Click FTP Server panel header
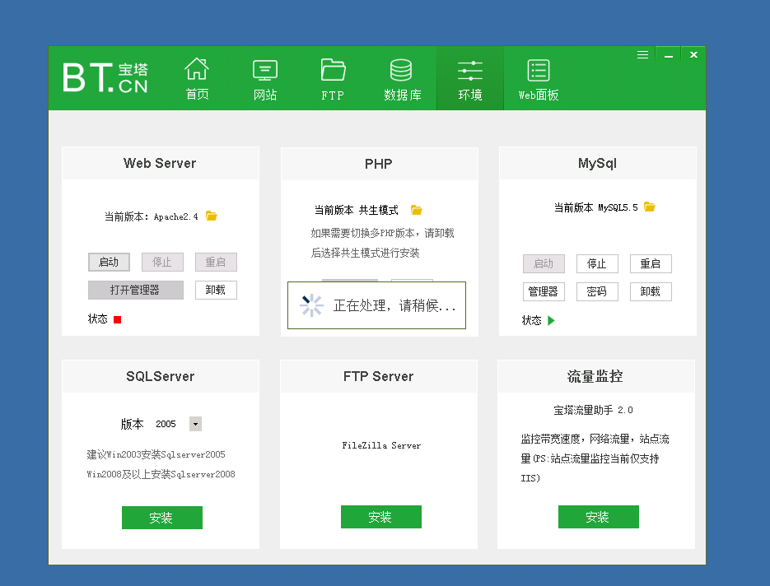This screenshot has height=586, width=770. (379, 376)
